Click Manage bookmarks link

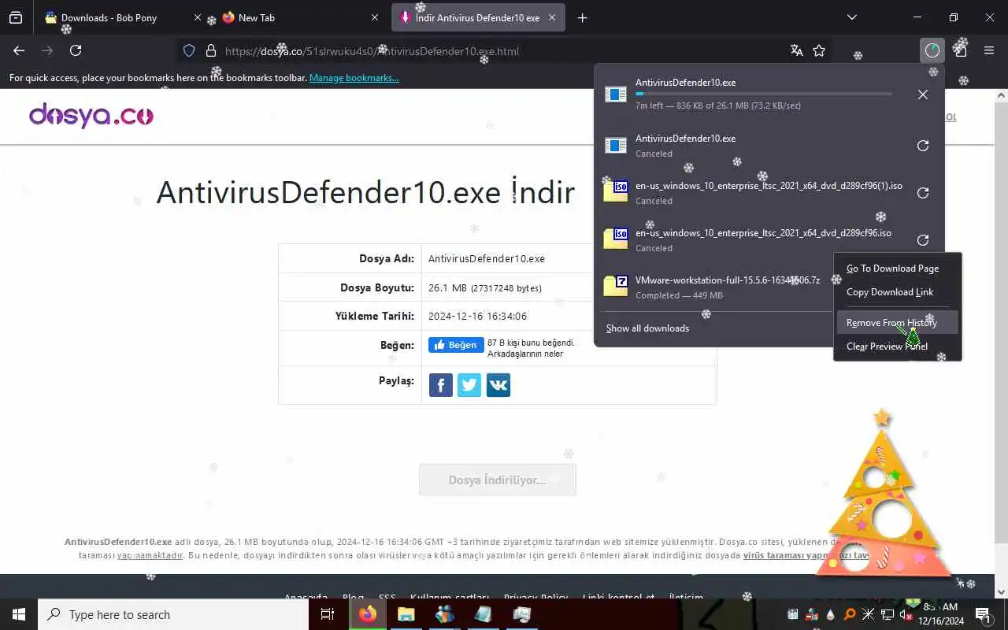[354, 78]
